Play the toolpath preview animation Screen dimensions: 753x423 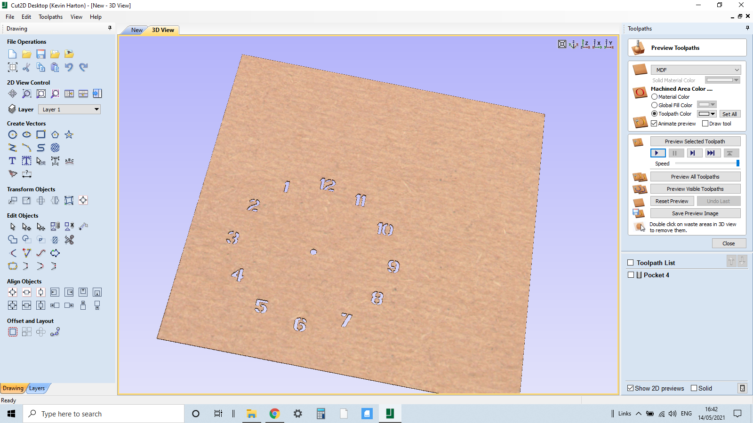pyautogui.click(x=658, y=153)
